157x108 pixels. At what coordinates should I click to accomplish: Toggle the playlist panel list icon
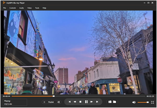44,102
